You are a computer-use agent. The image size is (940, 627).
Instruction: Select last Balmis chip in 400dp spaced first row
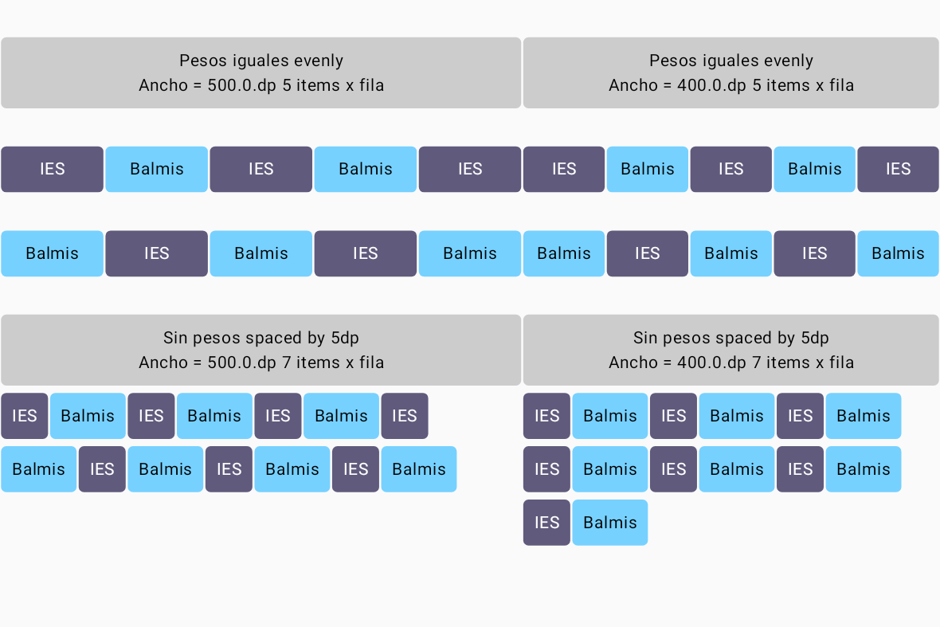click(863, 416)
